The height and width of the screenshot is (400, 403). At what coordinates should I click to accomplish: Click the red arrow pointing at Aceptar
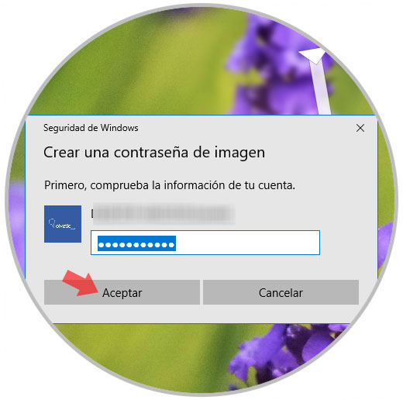(81, 284)
